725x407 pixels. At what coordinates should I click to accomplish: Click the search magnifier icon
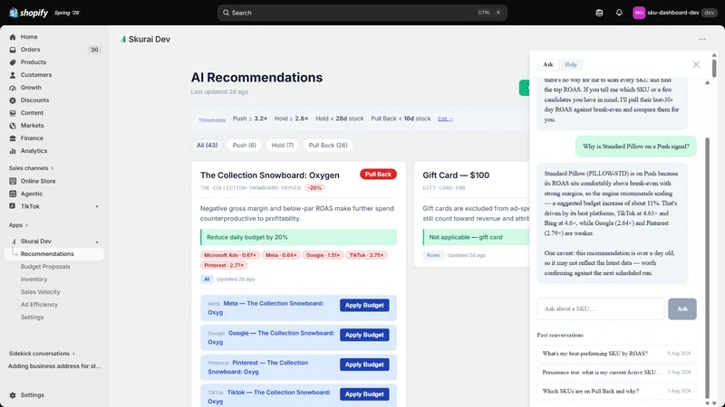tap(226, 13)
